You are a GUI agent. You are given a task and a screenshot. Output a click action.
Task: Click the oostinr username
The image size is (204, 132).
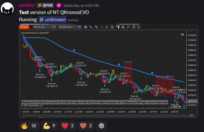[x=28, y=6]
